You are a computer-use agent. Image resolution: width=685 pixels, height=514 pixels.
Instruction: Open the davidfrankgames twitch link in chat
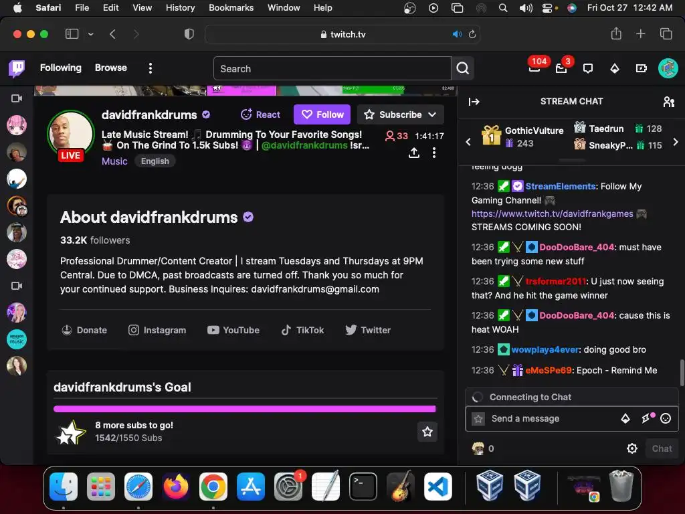tap(552, 213)
